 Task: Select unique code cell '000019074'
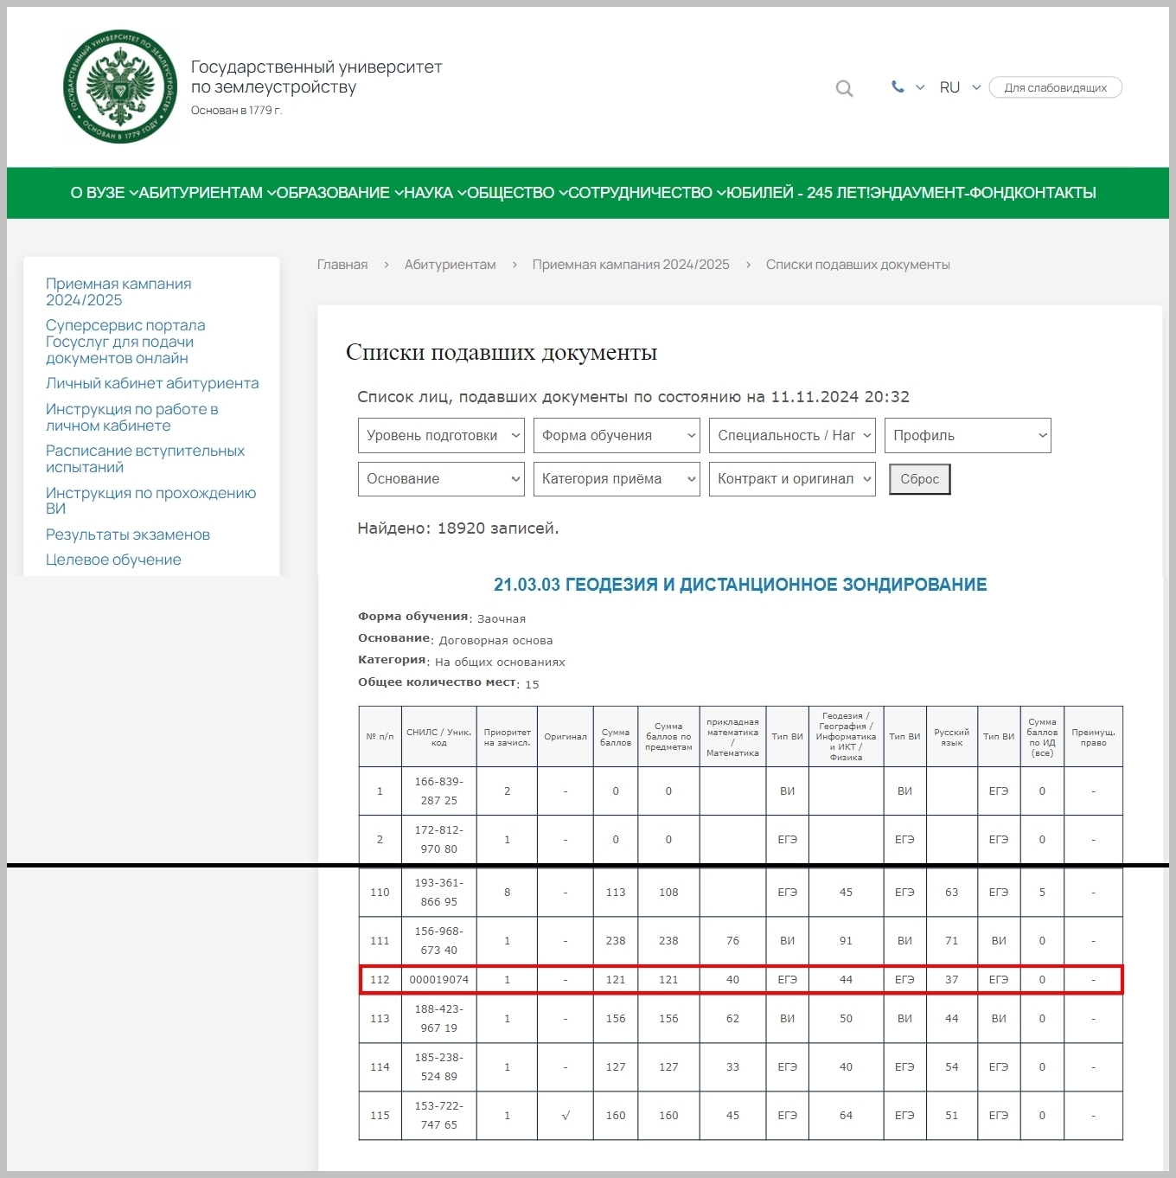(x=439, y=980)
